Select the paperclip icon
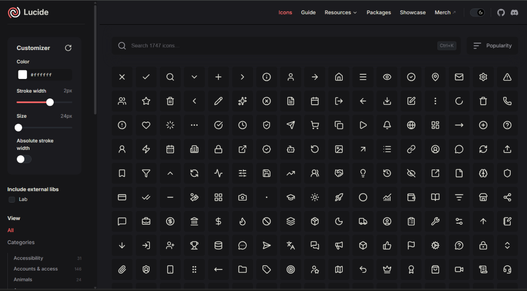Viewport: 527px width, 291px height. pos(122,269)
